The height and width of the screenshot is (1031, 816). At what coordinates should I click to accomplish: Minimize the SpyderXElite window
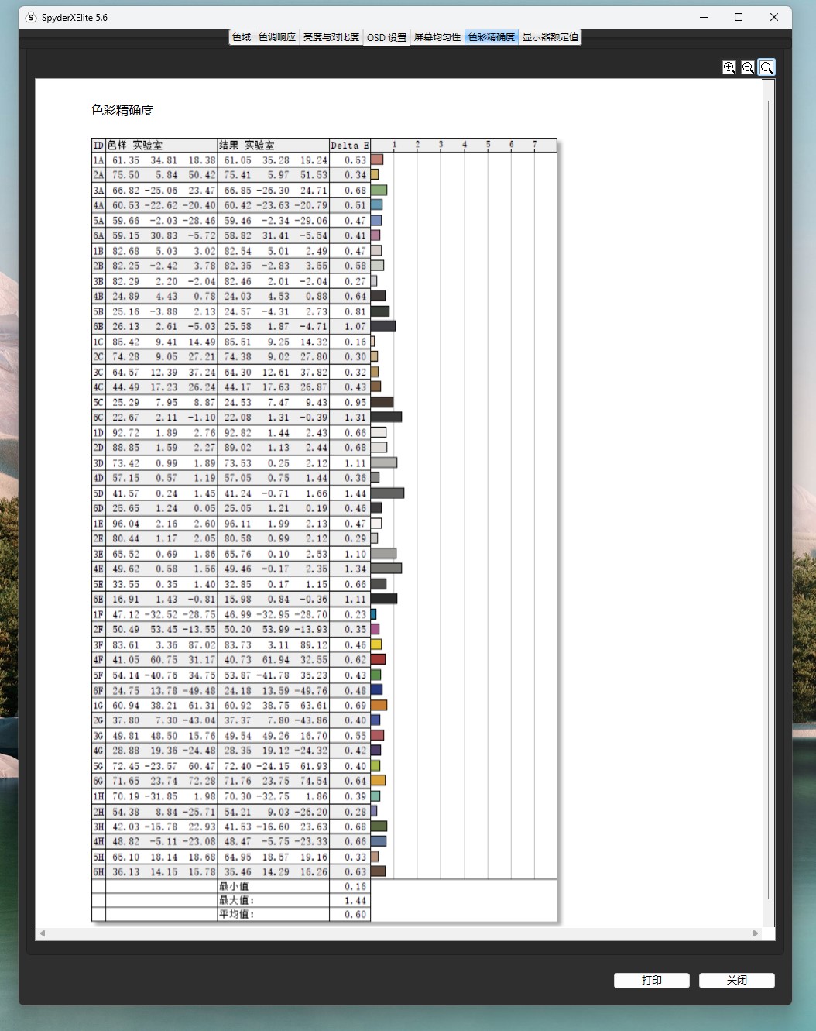click(704, 17)
